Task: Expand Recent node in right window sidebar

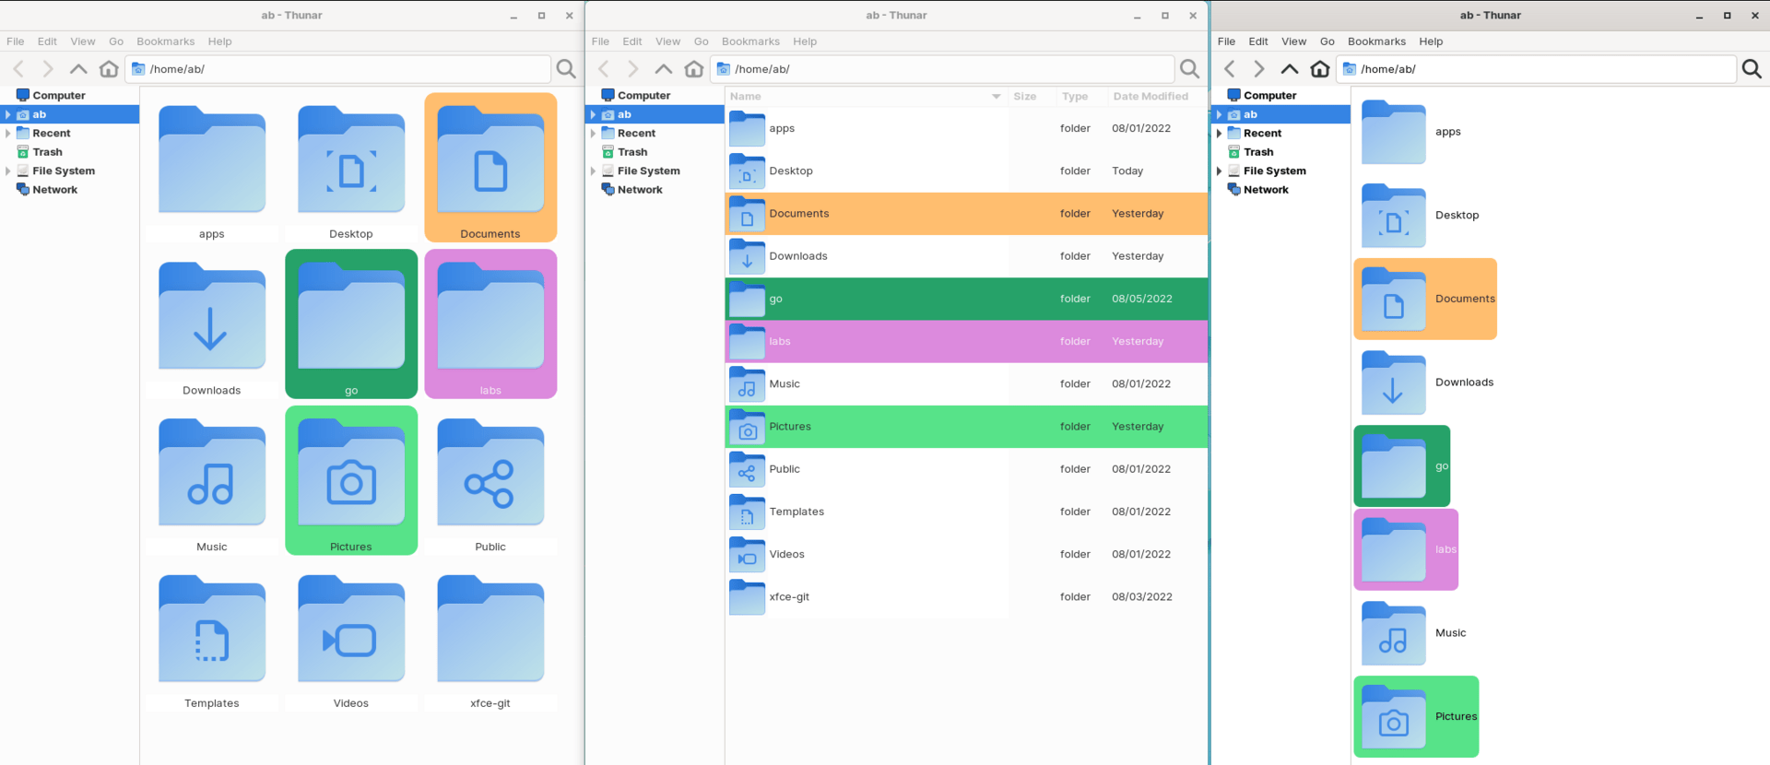Action: (x=1220, y=134)
